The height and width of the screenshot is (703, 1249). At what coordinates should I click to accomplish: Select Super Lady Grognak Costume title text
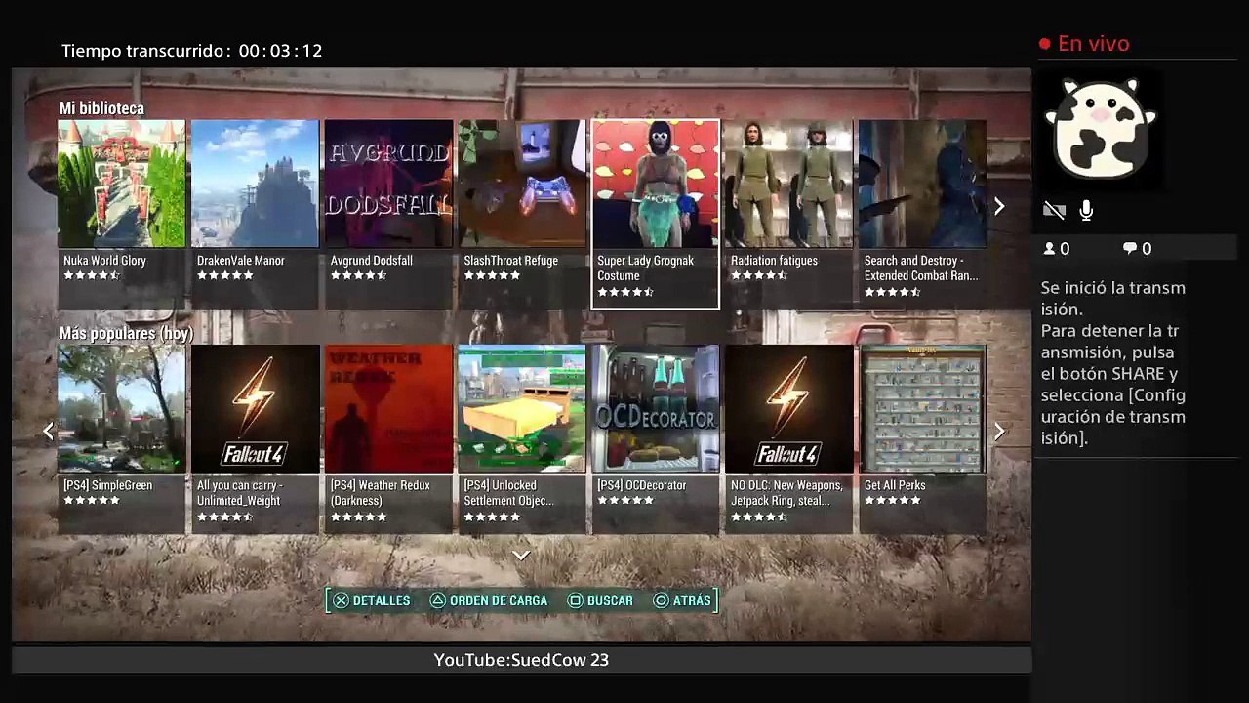click(x=646, y=269)
